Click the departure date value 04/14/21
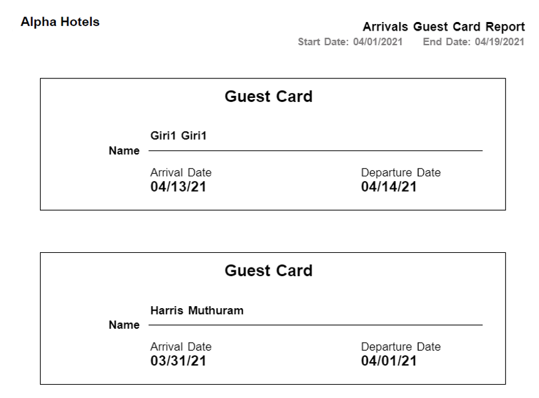Image resolution: width=539 pixels, height=398 pixels. 389,187
